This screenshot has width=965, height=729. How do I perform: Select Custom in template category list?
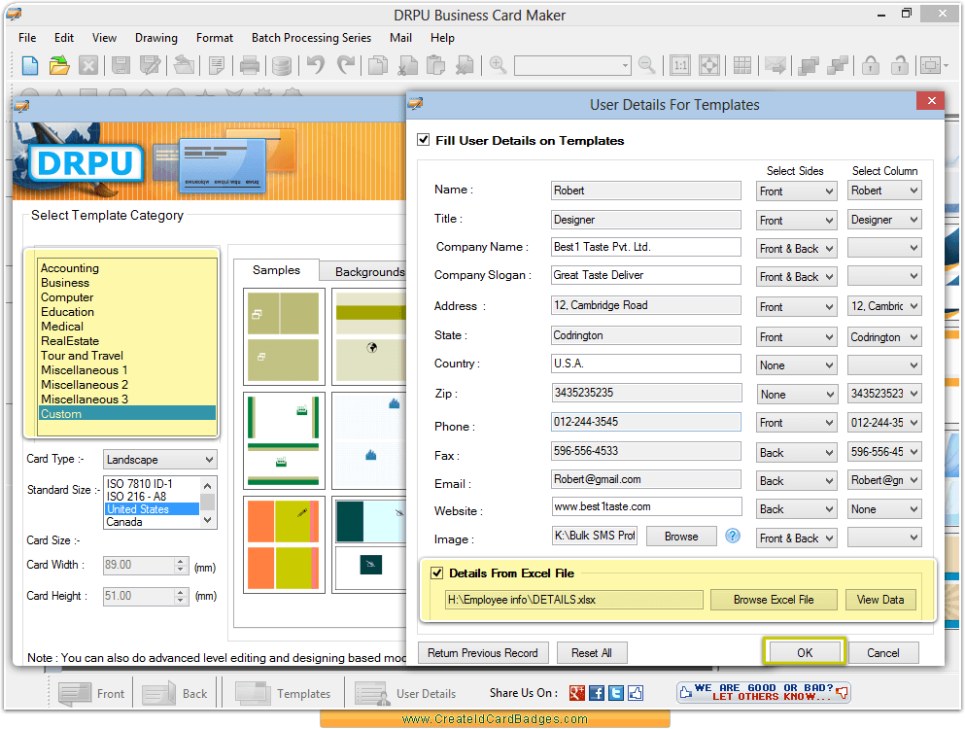[126, 414]
